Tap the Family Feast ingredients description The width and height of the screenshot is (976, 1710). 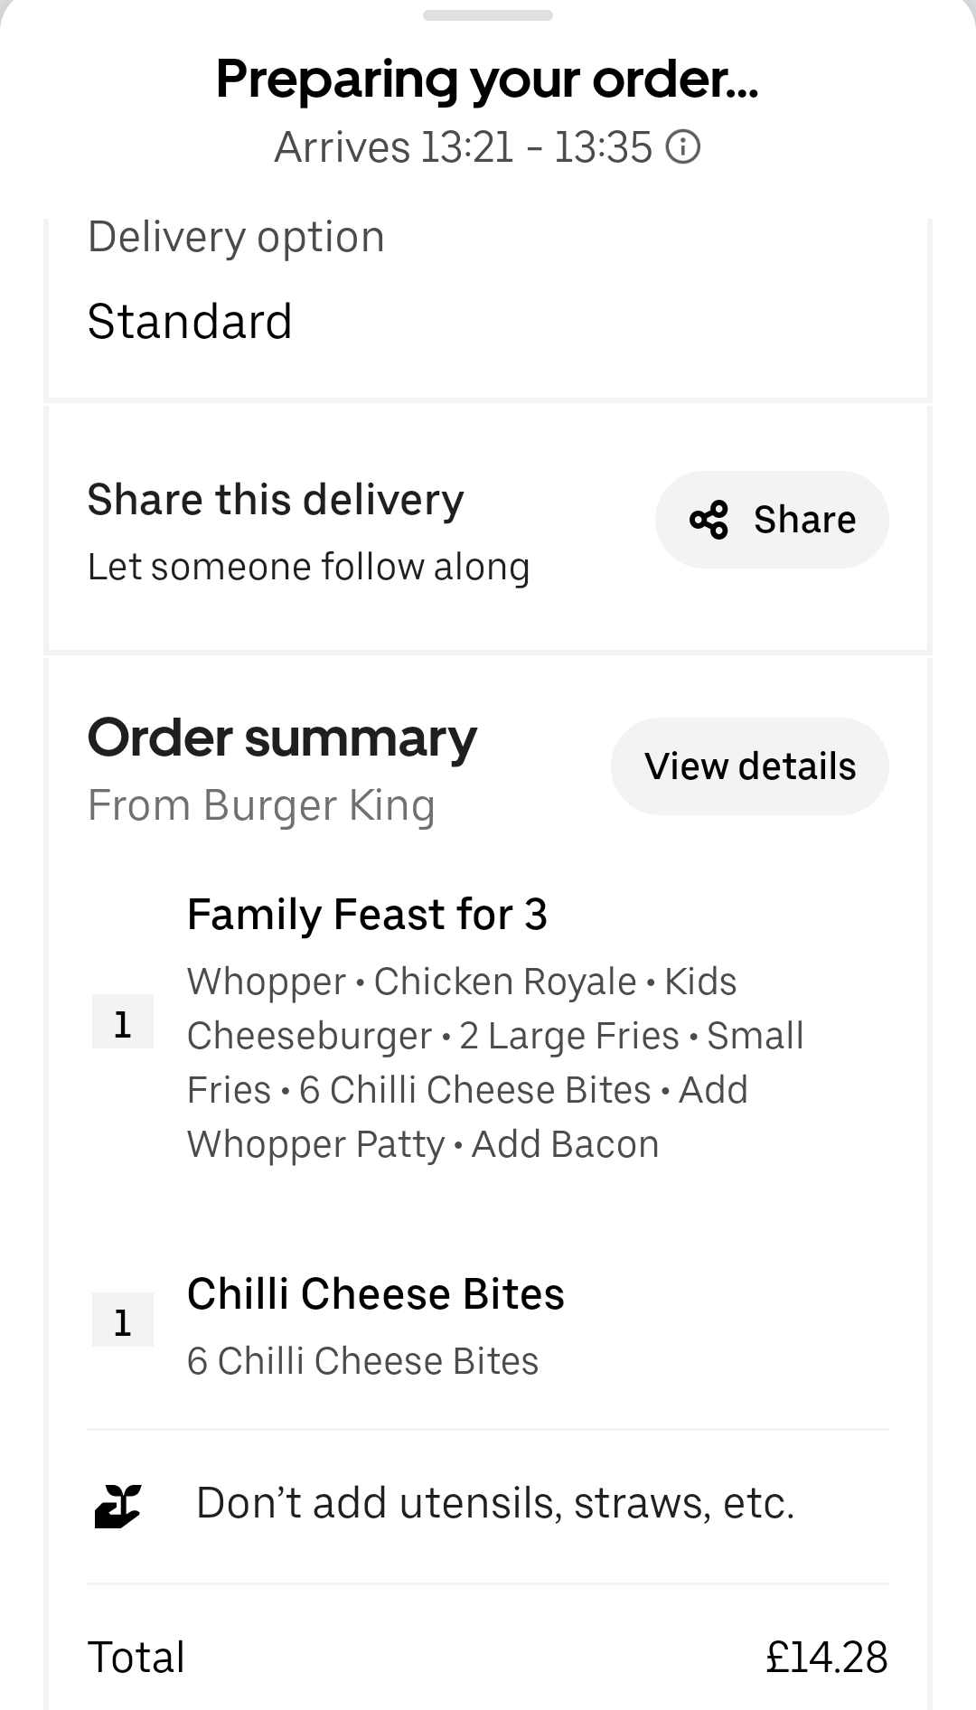coord(495,1063)
